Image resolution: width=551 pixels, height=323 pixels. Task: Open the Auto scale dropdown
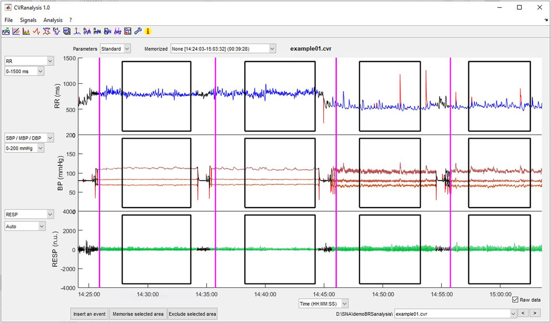[x=25, y=226]
